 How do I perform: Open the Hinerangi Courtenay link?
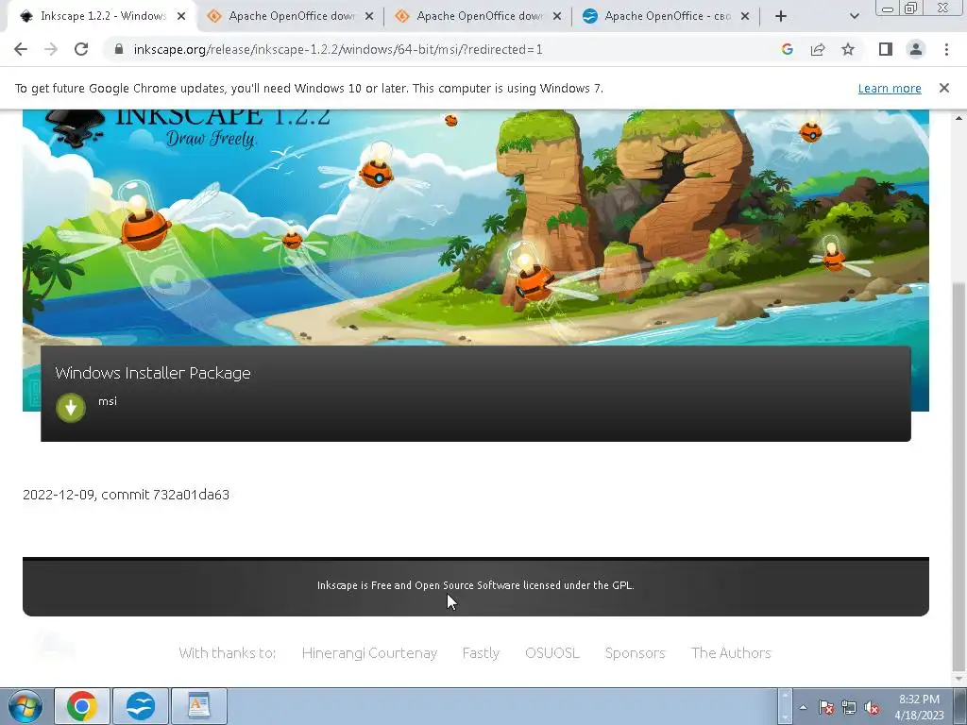pyautogui.click(x=369, y=653)
